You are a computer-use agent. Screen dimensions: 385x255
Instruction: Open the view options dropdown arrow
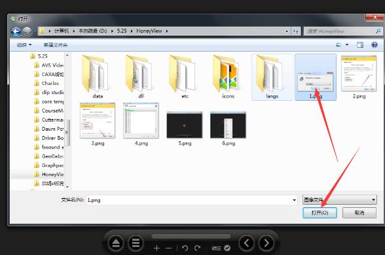[x=347, y=44]
